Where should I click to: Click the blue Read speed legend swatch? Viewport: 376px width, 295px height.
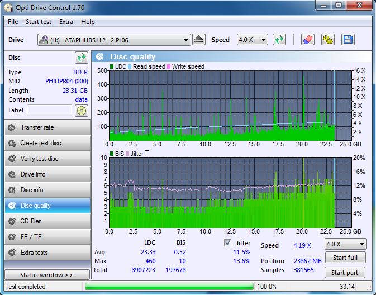point(130,66)
